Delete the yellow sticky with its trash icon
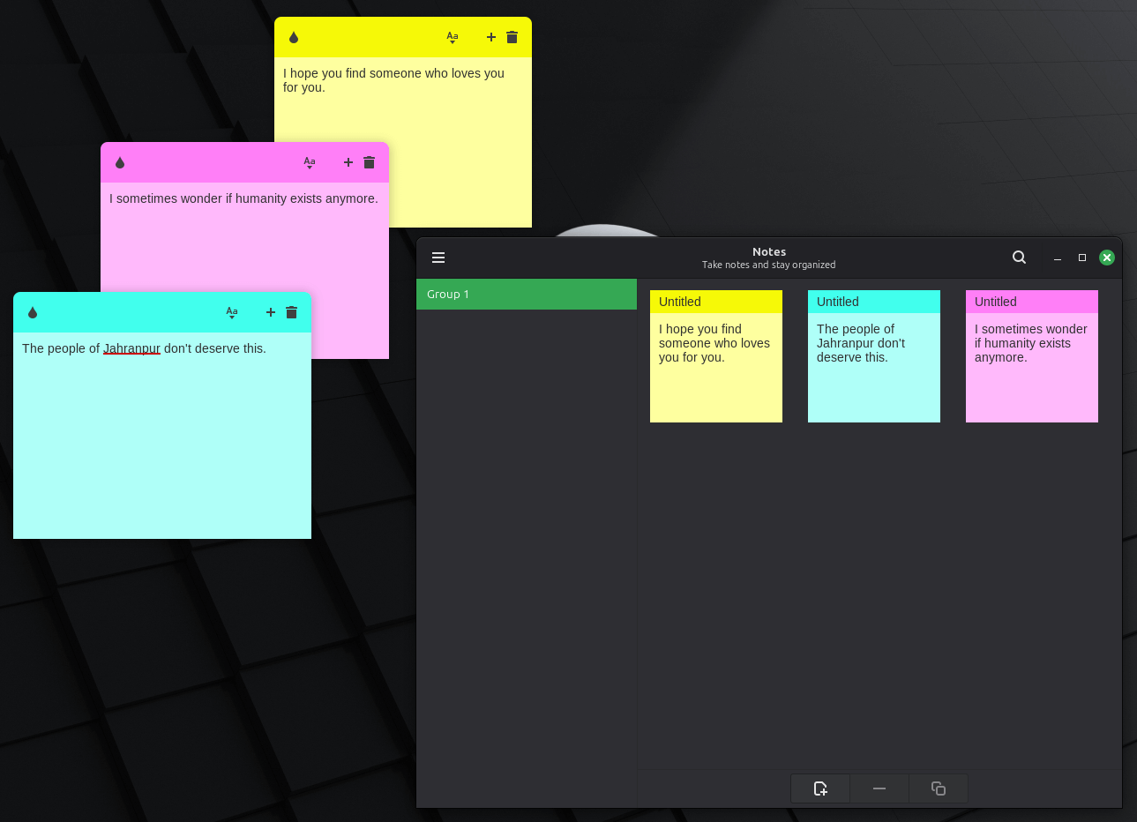This screenshot has width=1137, height=822. tap(512, 37)
